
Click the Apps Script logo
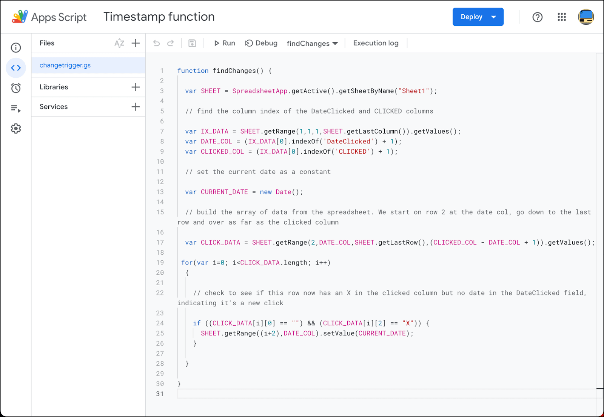[x=20, y=17]
